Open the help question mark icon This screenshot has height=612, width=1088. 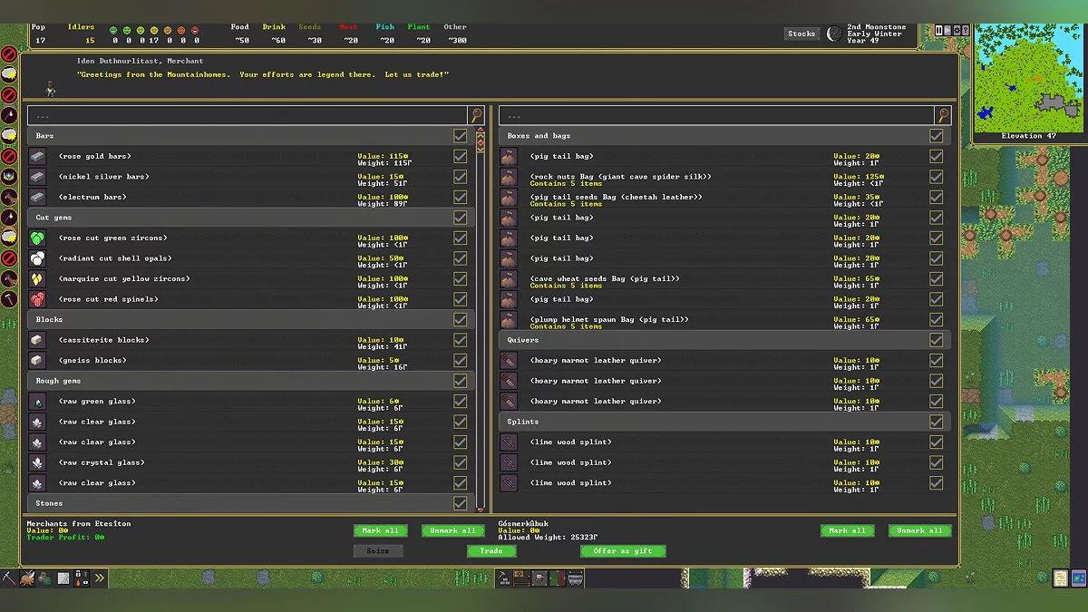(x=967, y=31)
